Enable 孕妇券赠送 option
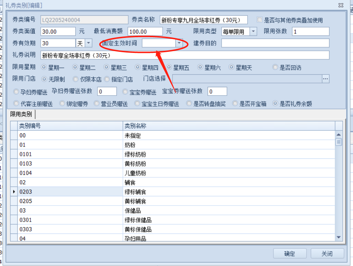353x266 pixels. point(16,92)
